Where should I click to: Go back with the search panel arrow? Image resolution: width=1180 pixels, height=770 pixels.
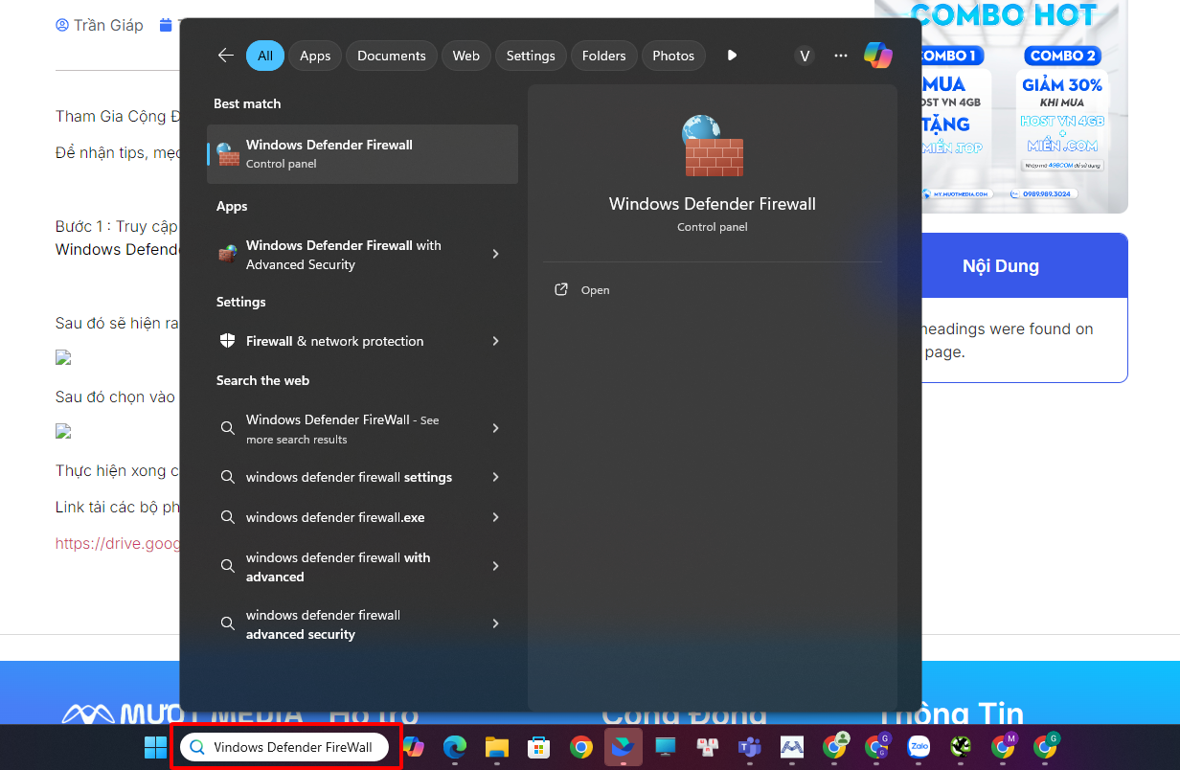click(x=226, y=56)
